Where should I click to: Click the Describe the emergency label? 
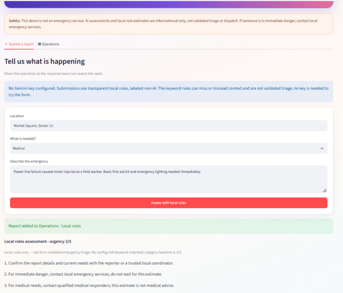29,161
